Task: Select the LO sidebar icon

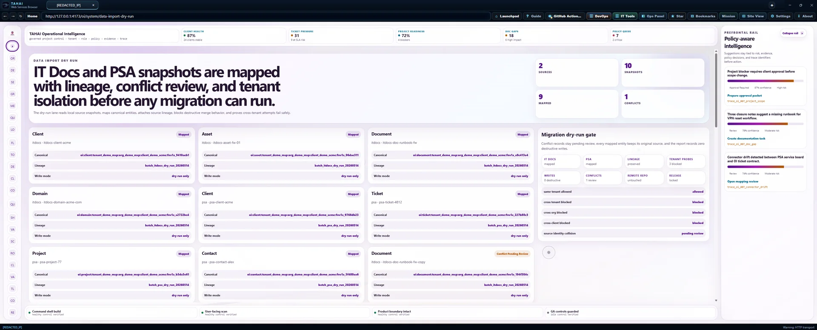Action: pos(12,130)
